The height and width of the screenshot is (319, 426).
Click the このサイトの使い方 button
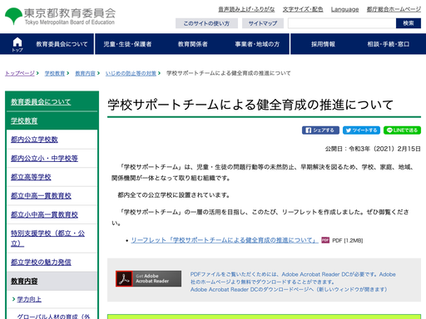[x=206, y=23]
